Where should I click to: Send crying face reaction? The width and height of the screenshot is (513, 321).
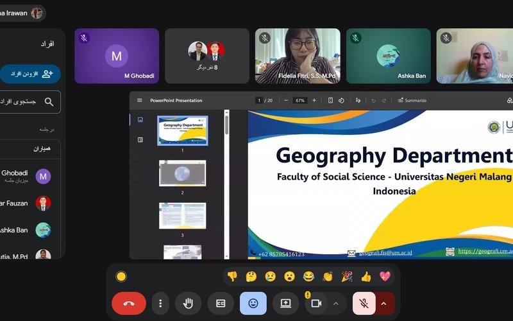[270, 277]
